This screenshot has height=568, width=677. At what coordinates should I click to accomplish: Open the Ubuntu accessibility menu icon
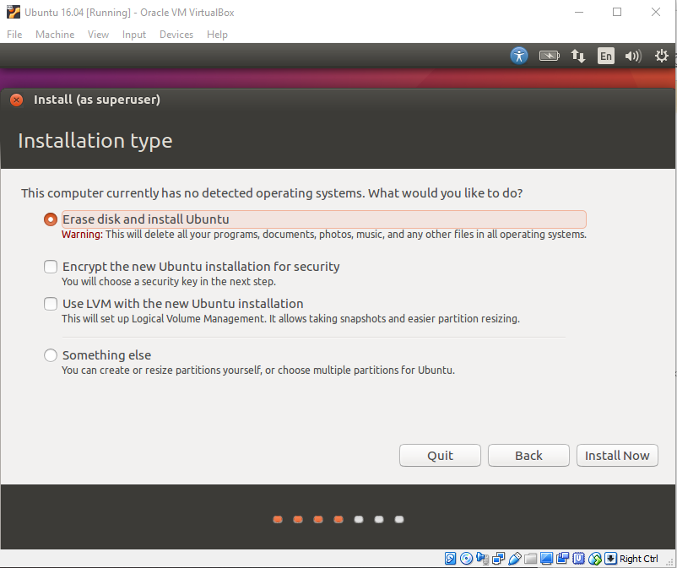(519, 56)
